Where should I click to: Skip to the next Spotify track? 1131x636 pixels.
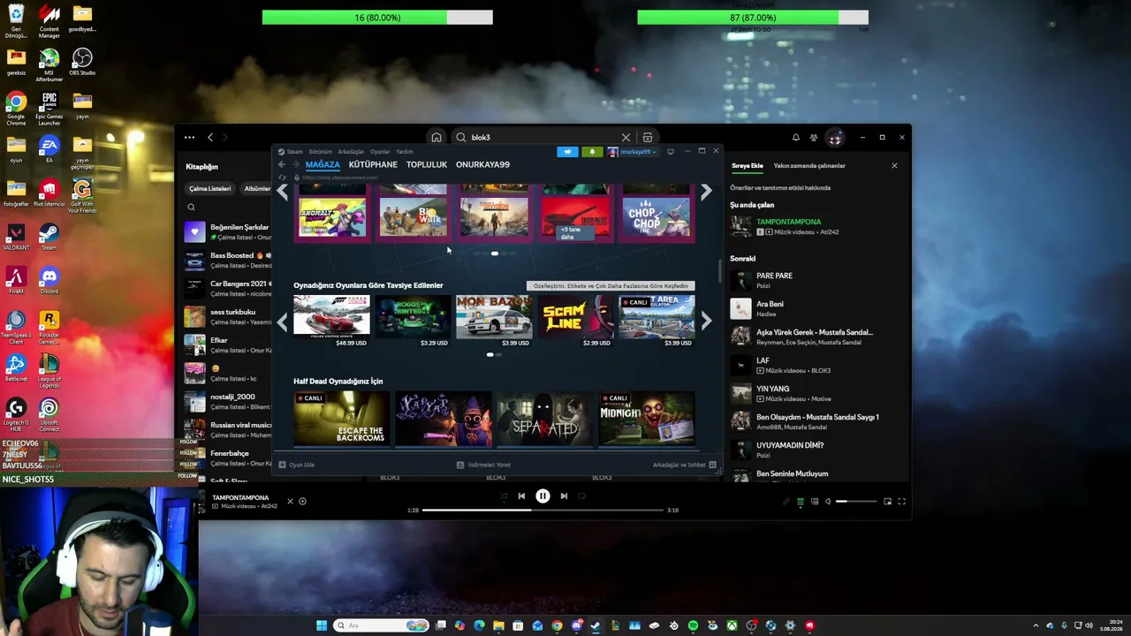564,496
